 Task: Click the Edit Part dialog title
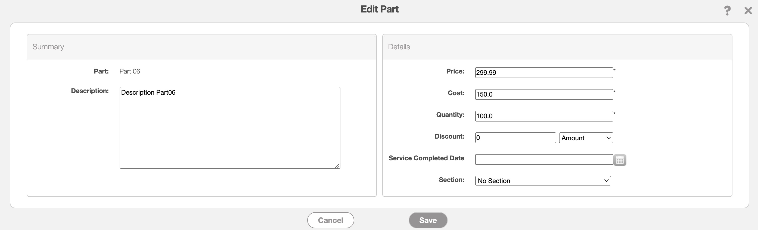[x=379, y=9]
